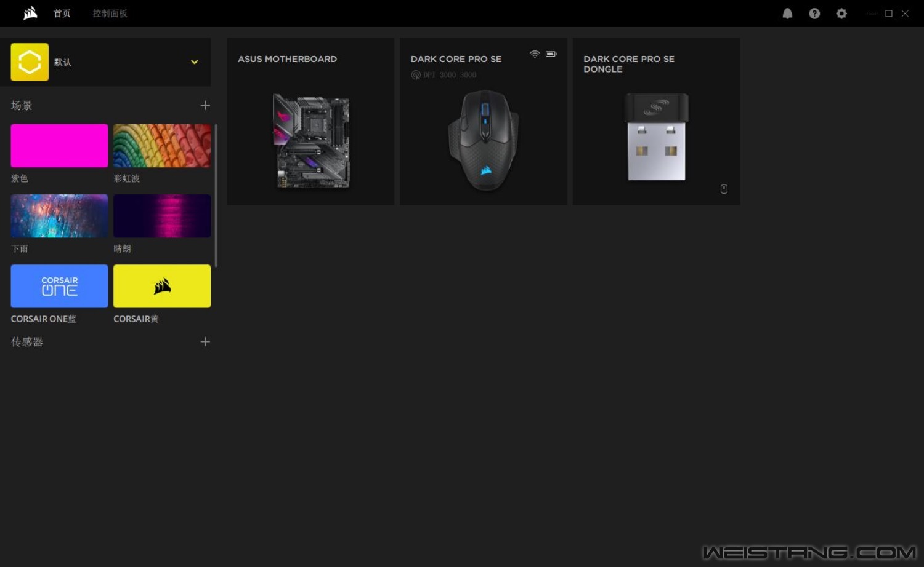Select the CORSAIR ONE蓝 blue scene
This screenshot has width=924, height=567.
click(59, 286)
